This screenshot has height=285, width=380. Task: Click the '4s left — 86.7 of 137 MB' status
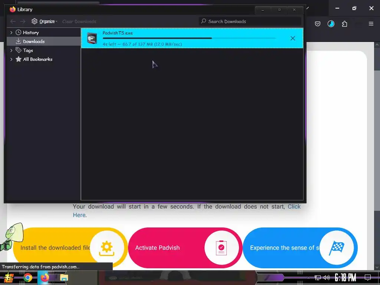click(x=142, y=44)
